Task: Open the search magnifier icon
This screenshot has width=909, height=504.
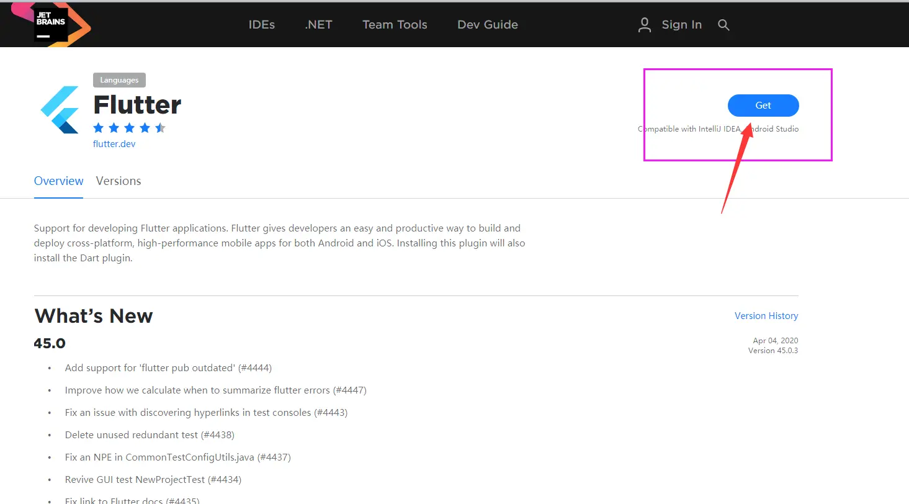Action: pyautogui.click(x=723, y=25)
